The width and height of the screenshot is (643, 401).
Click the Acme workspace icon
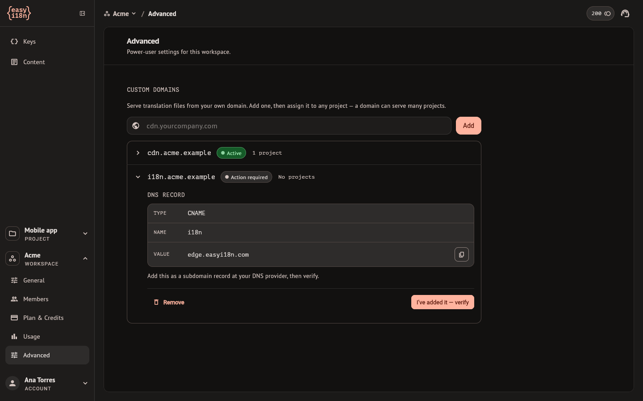click(13, 258)
